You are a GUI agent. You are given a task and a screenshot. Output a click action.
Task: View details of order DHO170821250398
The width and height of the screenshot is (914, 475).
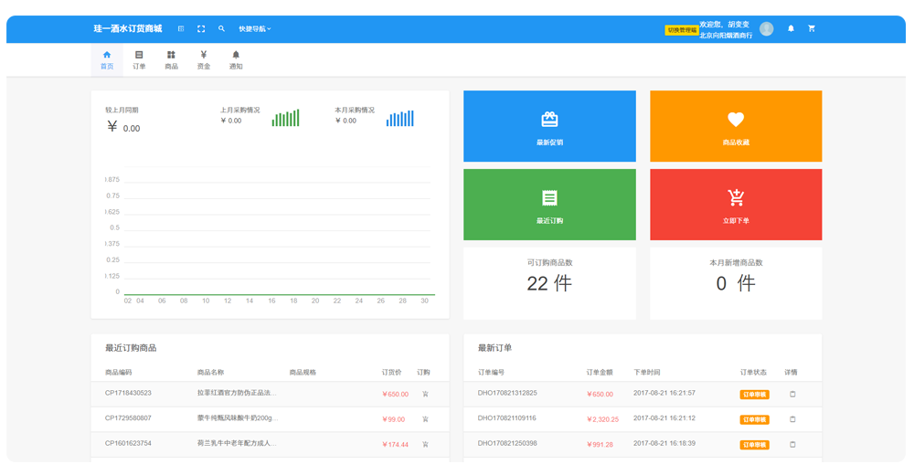792,444
